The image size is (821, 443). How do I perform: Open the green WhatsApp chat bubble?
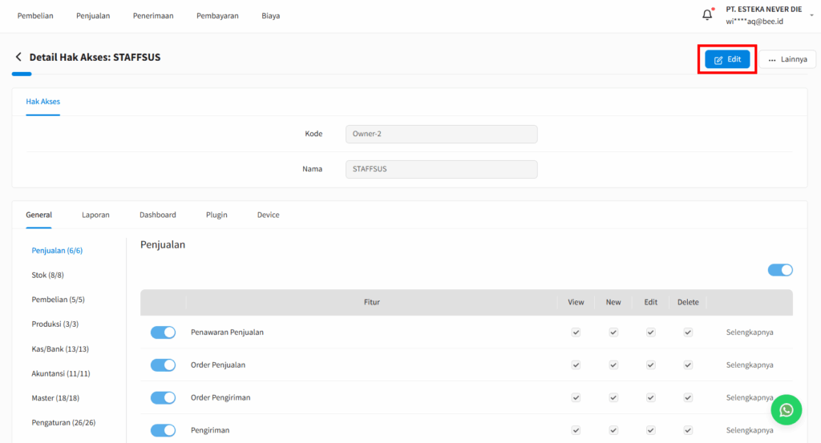[787, 409]
